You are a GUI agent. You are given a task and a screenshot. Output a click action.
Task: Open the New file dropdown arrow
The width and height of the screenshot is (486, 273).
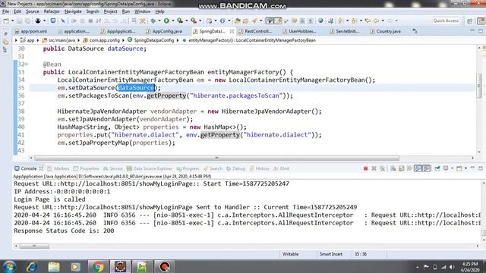(x=13, y=20)
